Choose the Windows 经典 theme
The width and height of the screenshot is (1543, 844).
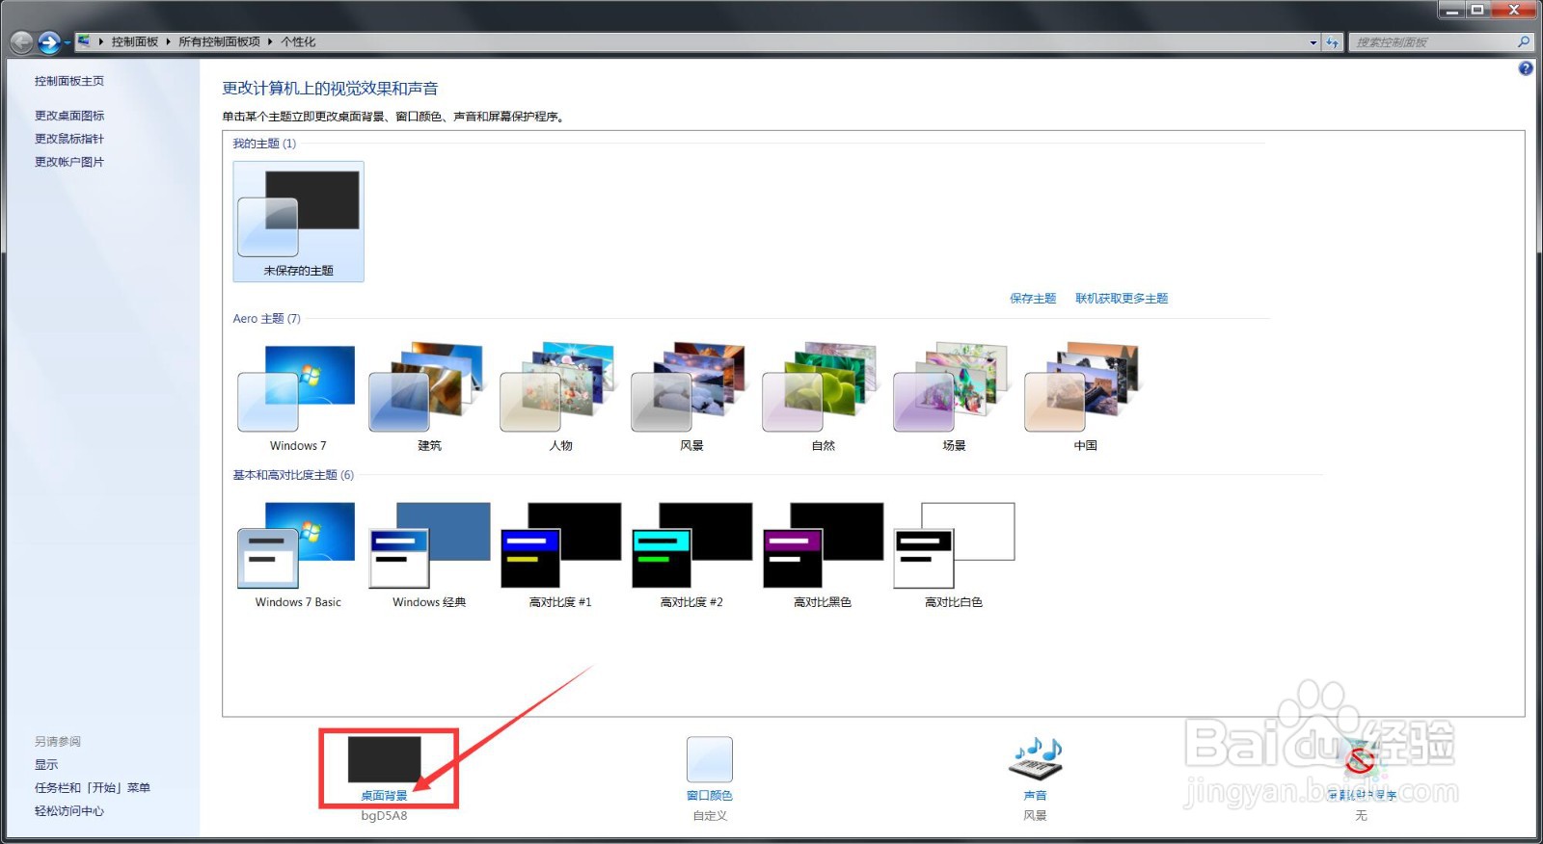click(x=429, y=554)
